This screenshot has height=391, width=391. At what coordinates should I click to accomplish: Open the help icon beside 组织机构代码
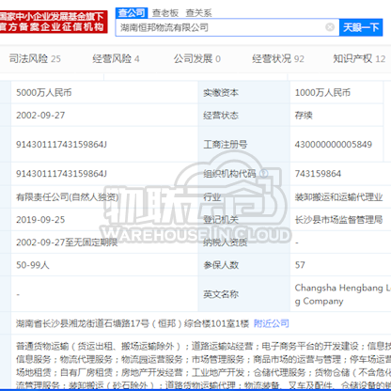pyautogui.click(x=264, y=173)
